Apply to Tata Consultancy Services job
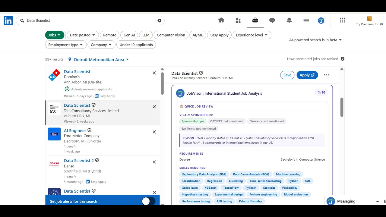386x217 pixels. [307, 75]
